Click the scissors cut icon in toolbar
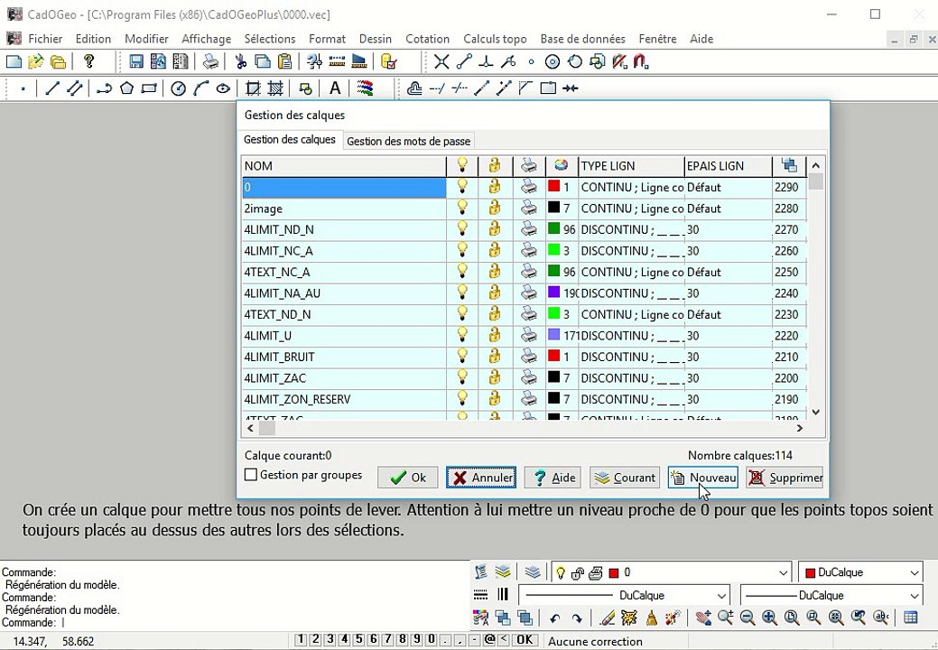Image resolution: width=938 pixels, height=650 pixels. (240, 61)
